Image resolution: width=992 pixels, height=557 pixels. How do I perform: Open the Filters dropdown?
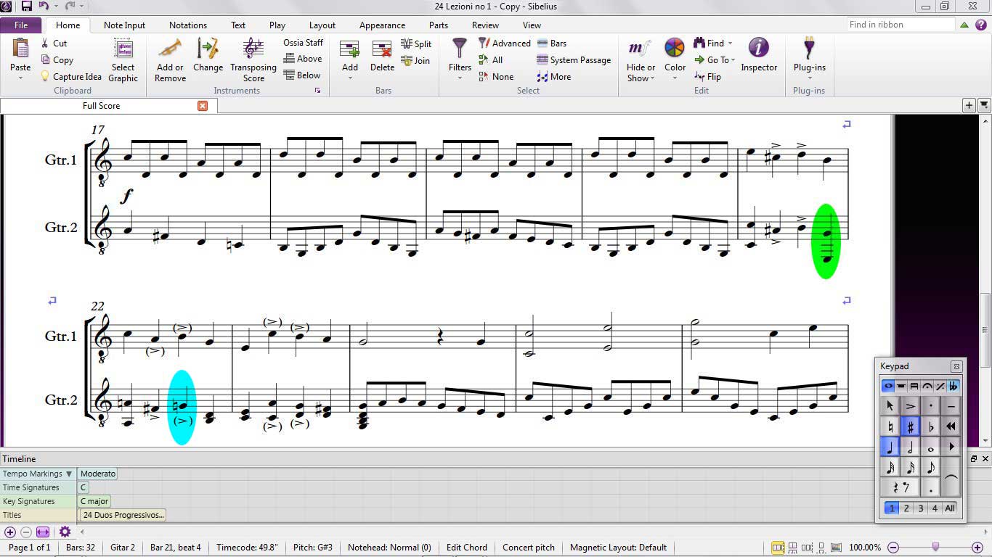coord(460,78)
